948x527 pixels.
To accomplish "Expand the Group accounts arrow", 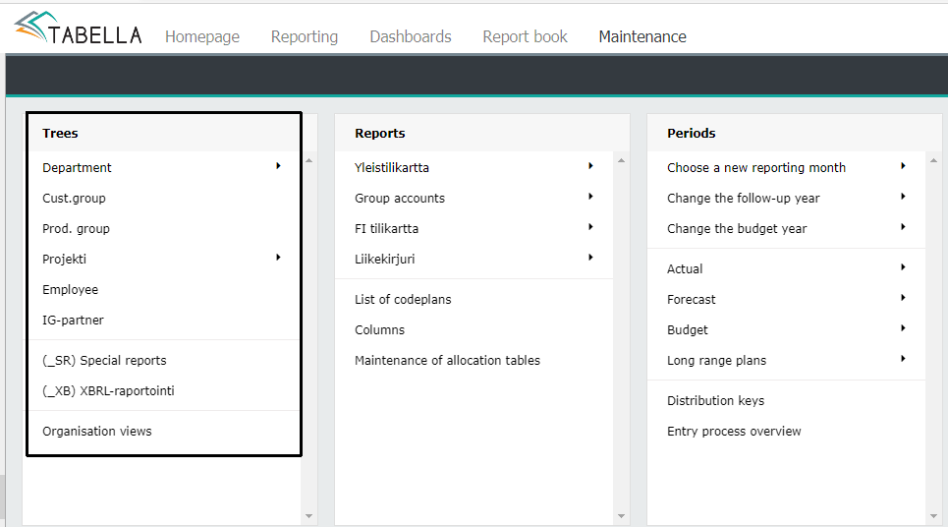I will click(590, 196).
